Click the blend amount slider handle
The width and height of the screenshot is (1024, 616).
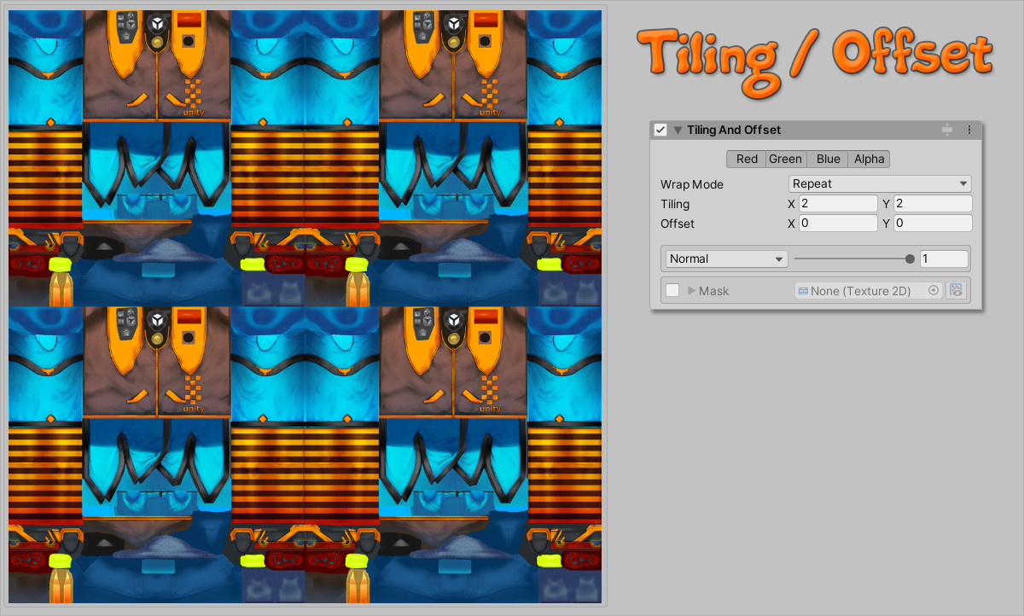tap(910, 259)
